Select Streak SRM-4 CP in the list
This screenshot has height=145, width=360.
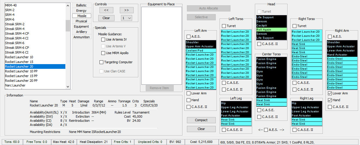(x=35, y=34)
